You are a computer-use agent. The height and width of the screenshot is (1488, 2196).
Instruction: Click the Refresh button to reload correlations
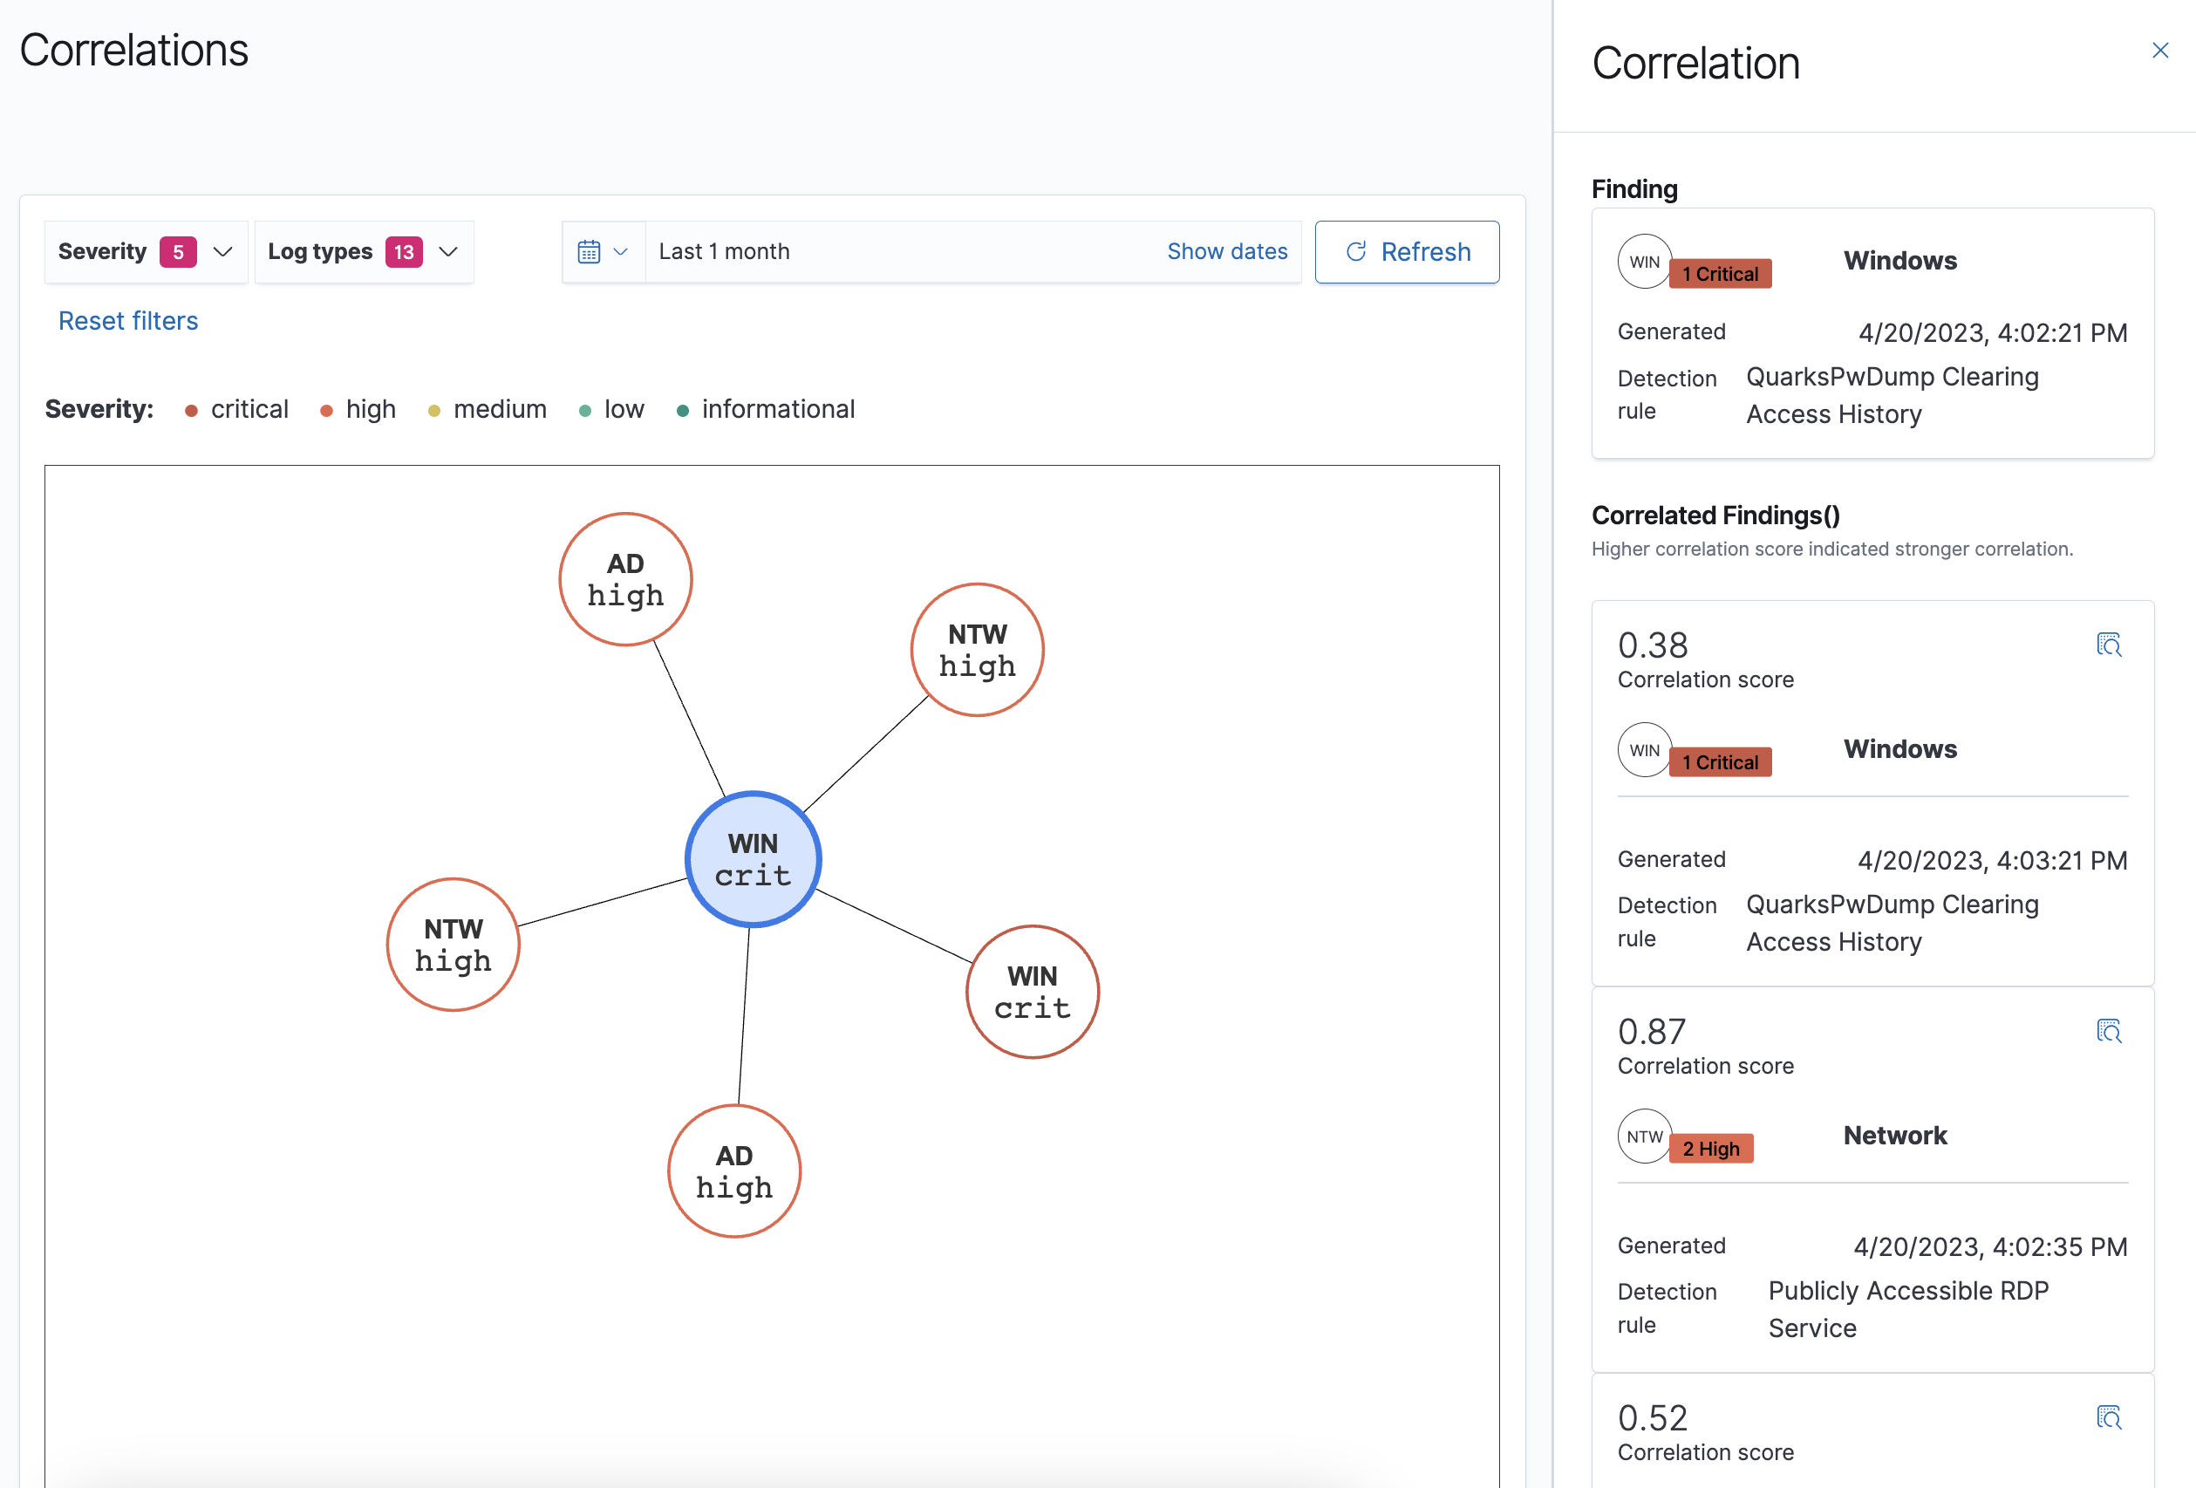1409,252
